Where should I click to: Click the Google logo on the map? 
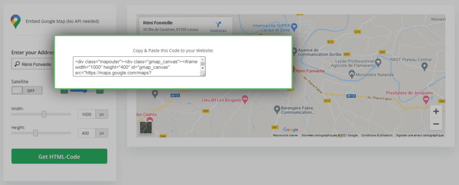[290, 130]
